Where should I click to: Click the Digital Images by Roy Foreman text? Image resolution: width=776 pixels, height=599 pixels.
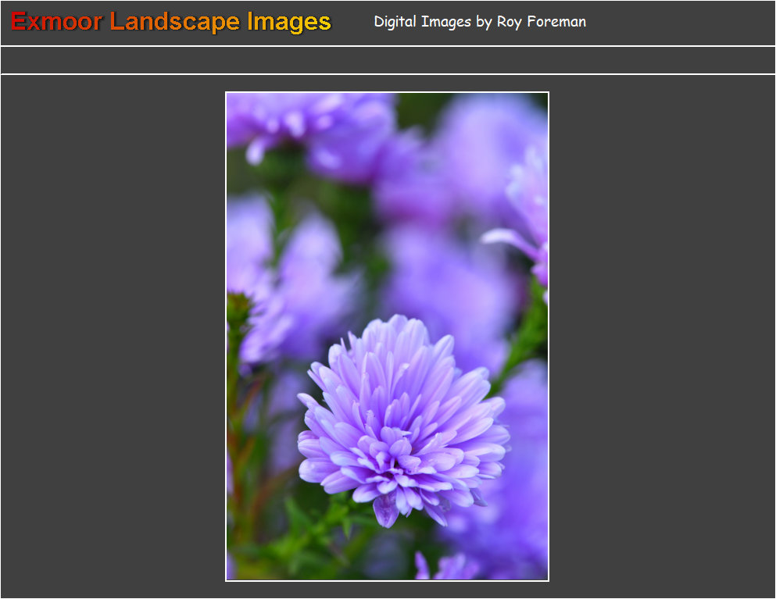point(479,22)
